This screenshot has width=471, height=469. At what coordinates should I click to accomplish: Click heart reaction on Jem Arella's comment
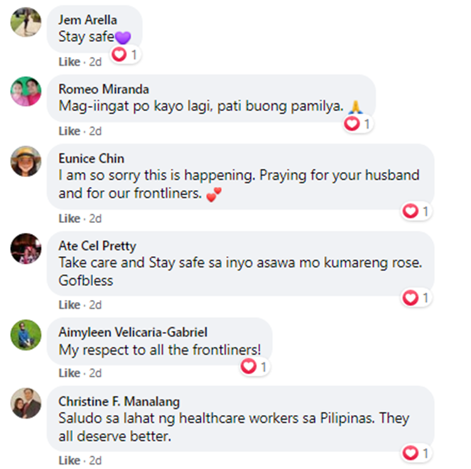(x=125, y=55)
